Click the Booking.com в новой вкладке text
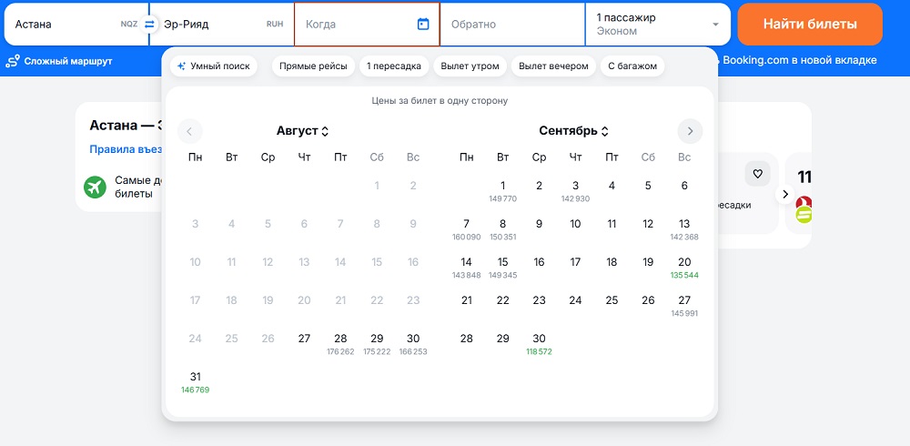The image size is (910, 446). [x=799, y=60]
